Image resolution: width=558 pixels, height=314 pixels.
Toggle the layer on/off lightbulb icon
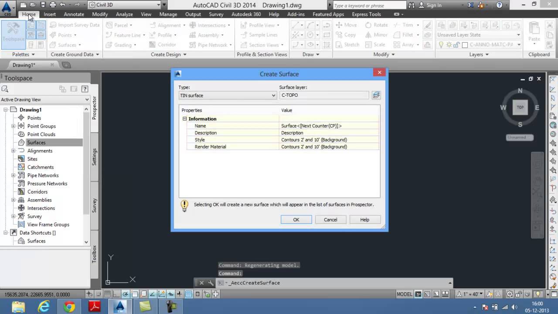(441, 45)
